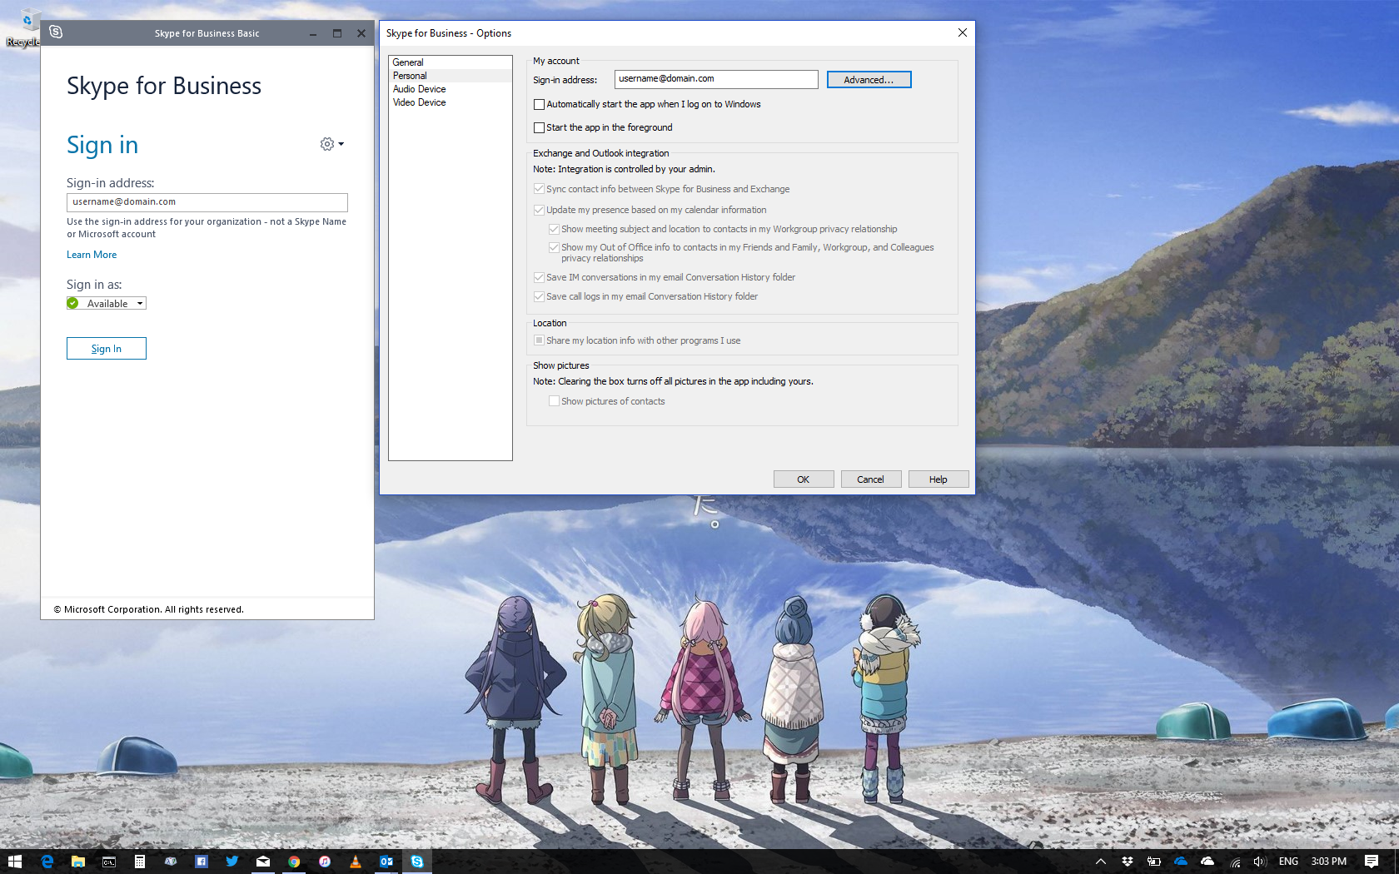Open the Available status dropdown
Viewport: 1399px width, 874px height.
coord(107,304)
